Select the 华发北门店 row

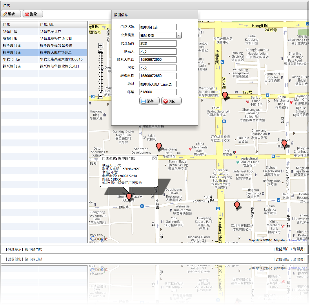[x=44, y=59]
